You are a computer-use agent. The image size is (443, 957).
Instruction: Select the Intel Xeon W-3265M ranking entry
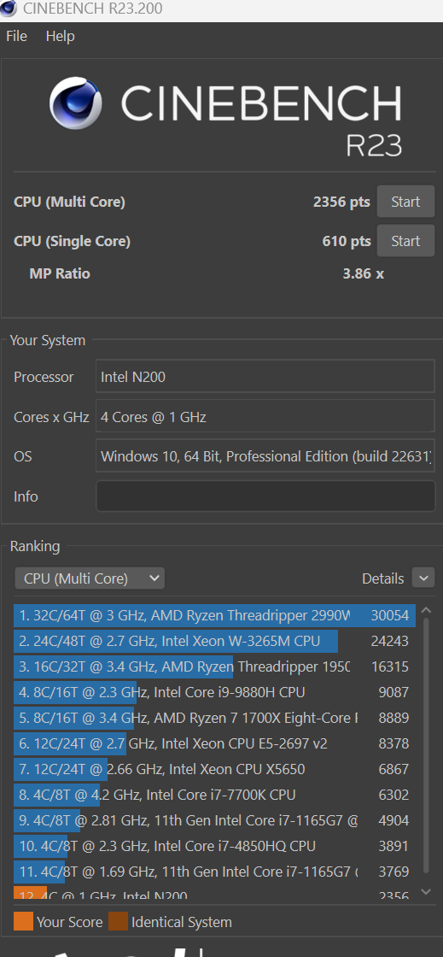pos(214,641)
